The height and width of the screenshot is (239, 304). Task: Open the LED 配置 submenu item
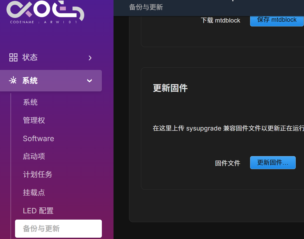(38, 211)
